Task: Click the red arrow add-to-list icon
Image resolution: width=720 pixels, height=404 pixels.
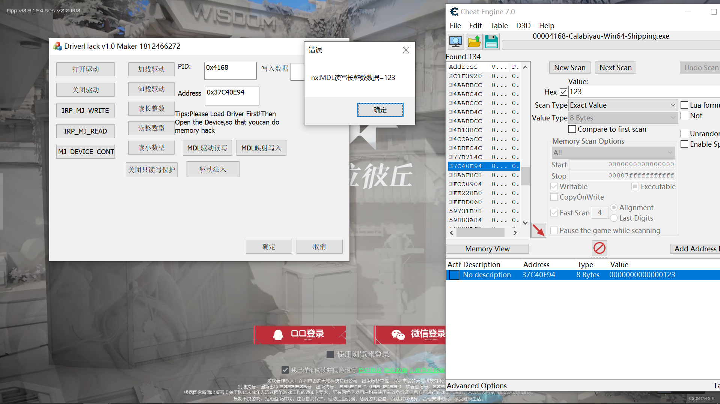Action: point(539,230)
